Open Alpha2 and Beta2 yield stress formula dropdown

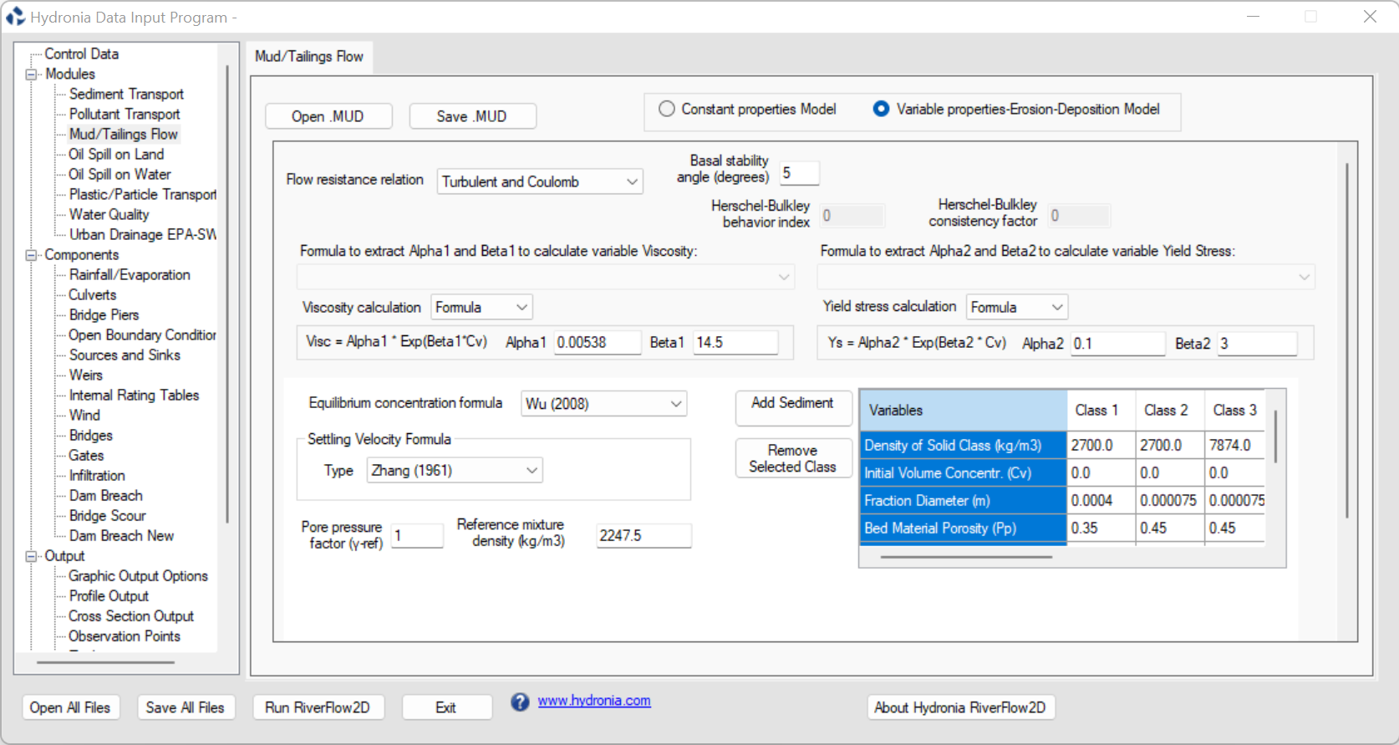[x=1066, y=277]
